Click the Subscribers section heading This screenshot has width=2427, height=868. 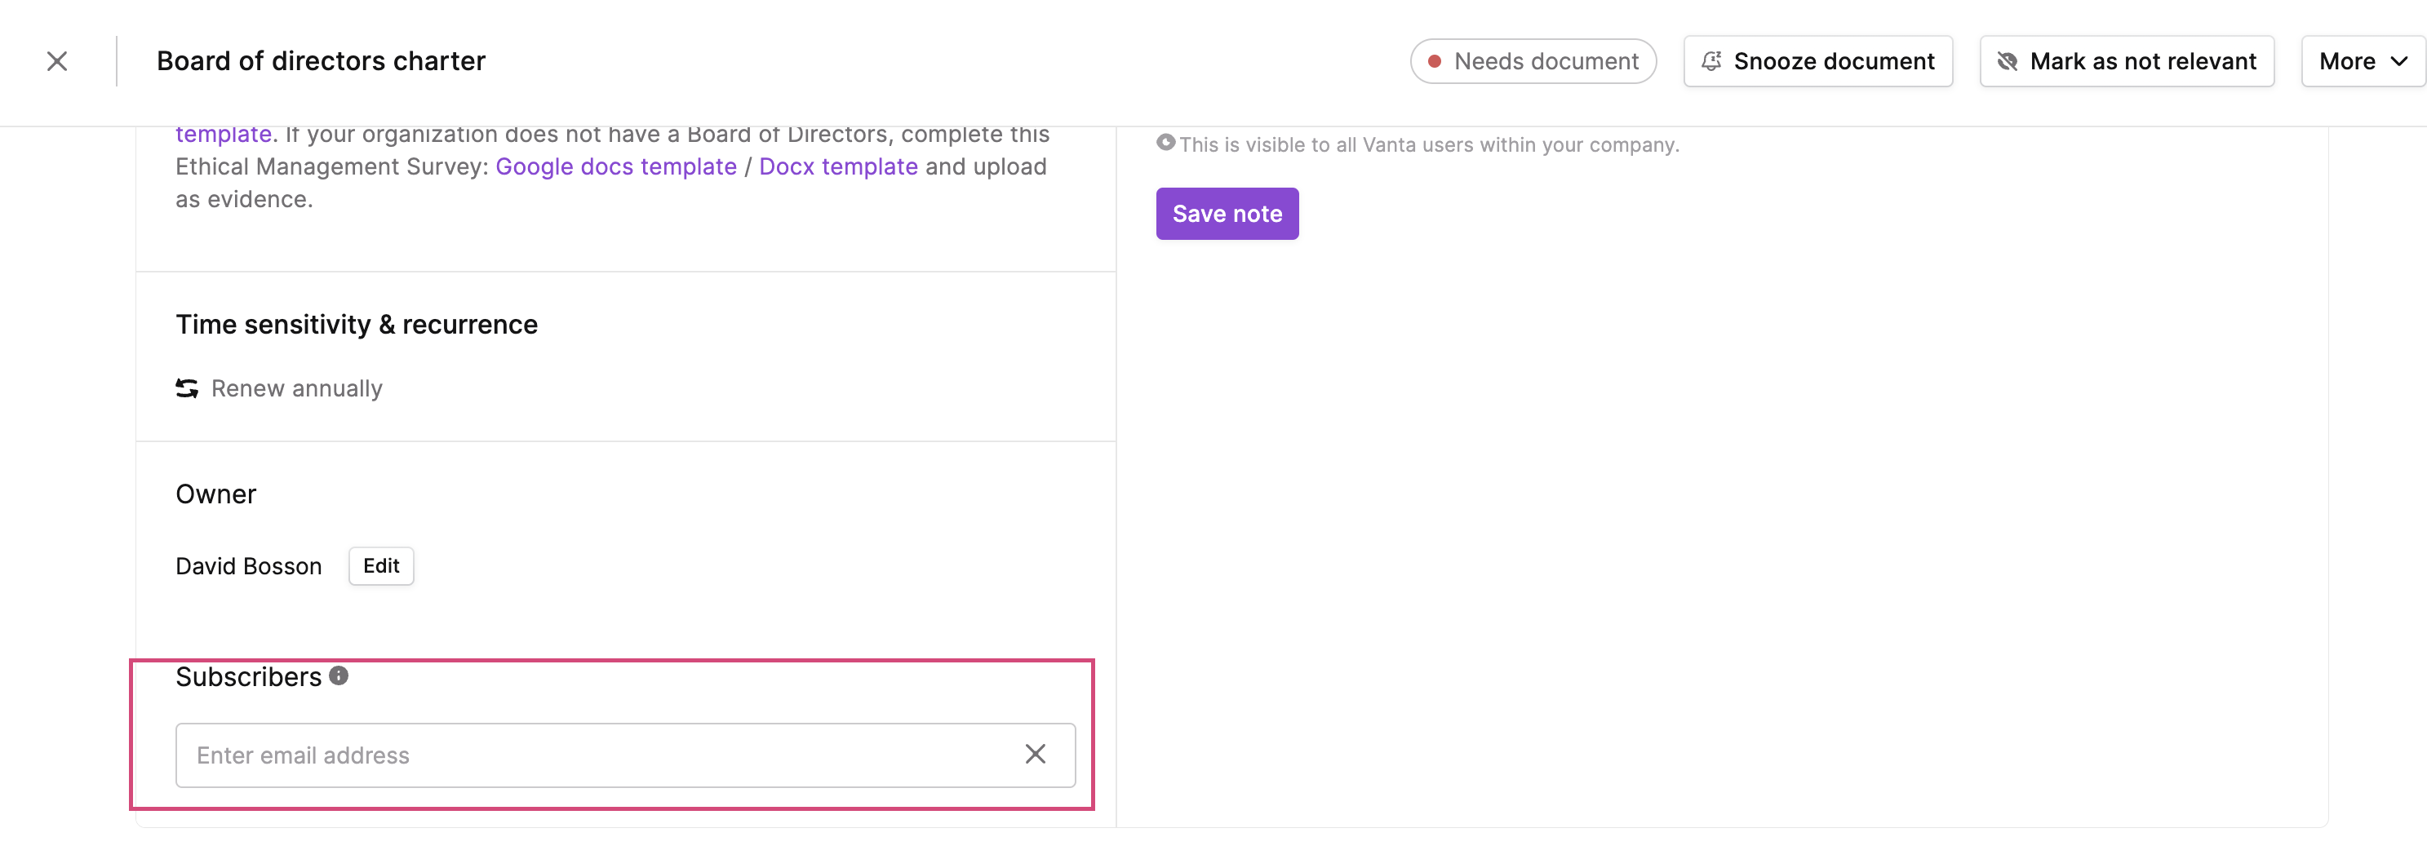pos(249,677)
